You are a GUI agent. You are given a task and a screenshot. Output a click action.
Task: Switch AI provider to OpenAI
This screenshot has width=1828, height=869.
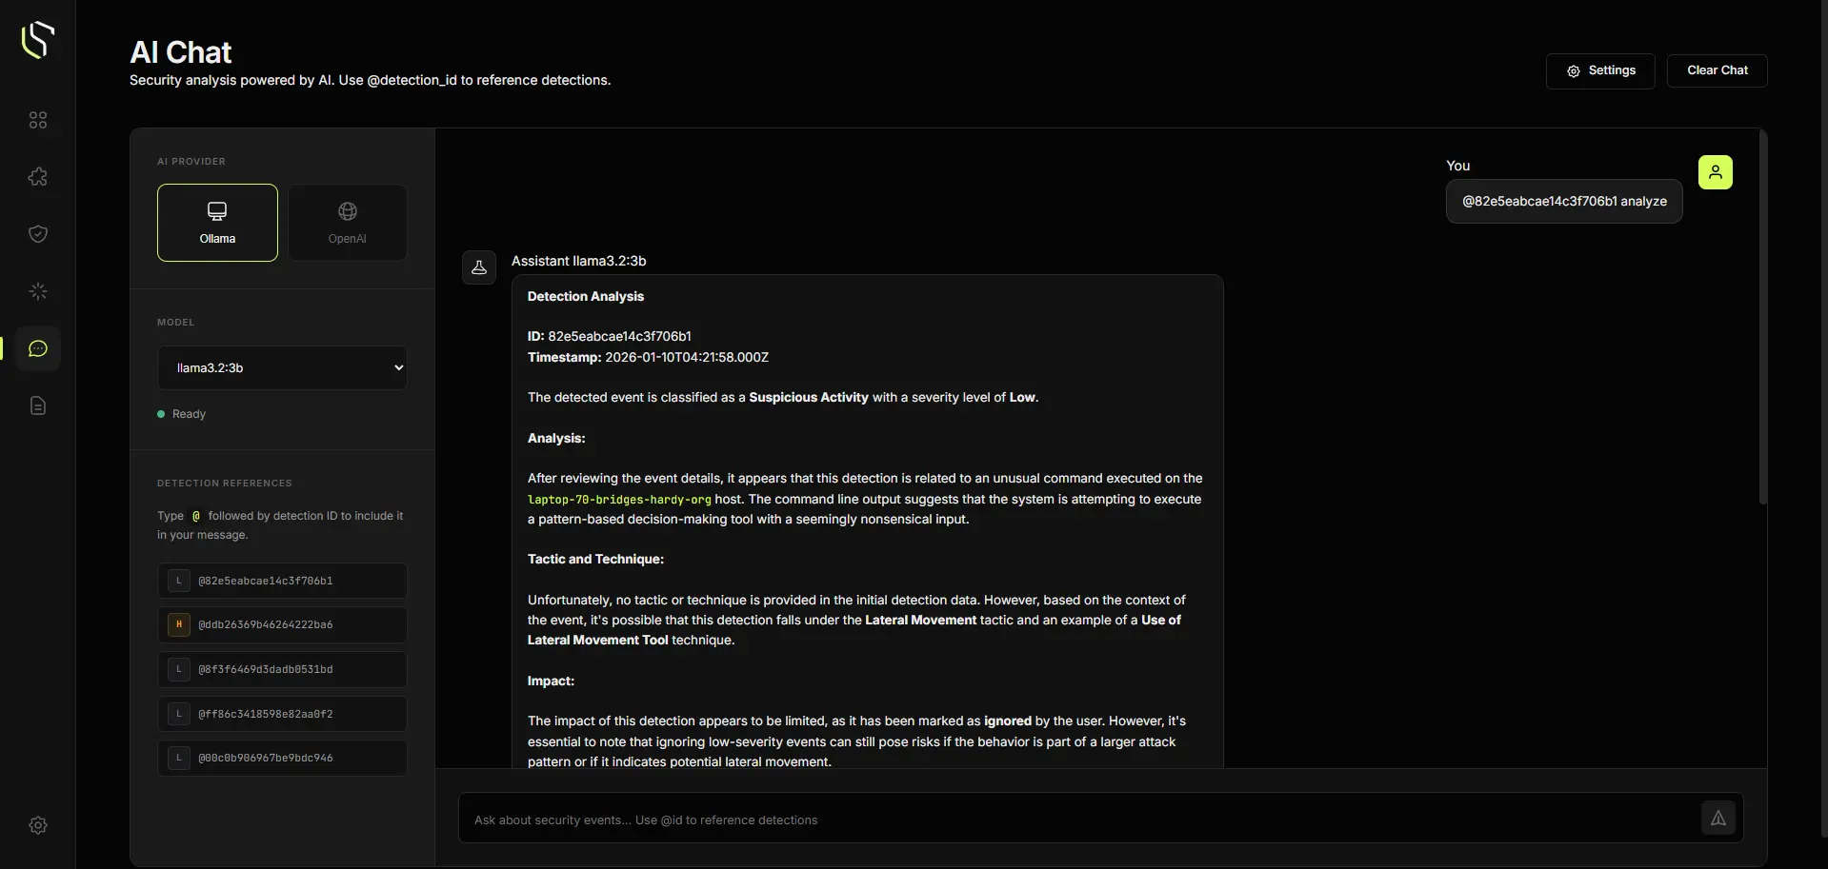tap(347, 223)
